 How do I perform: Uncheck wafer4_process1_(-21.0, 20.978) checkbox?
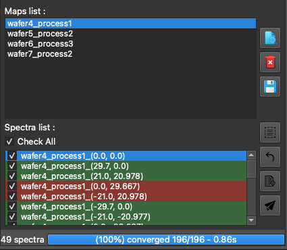(x=12, y=197)
